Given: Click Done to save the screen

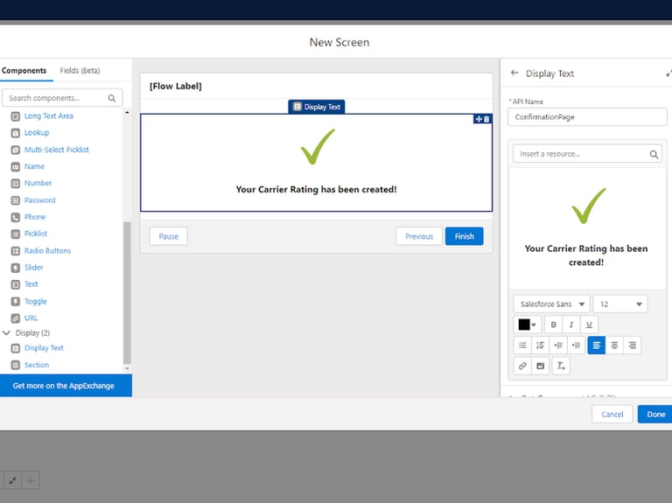Looking at the screenshot, I should [655, 415].
